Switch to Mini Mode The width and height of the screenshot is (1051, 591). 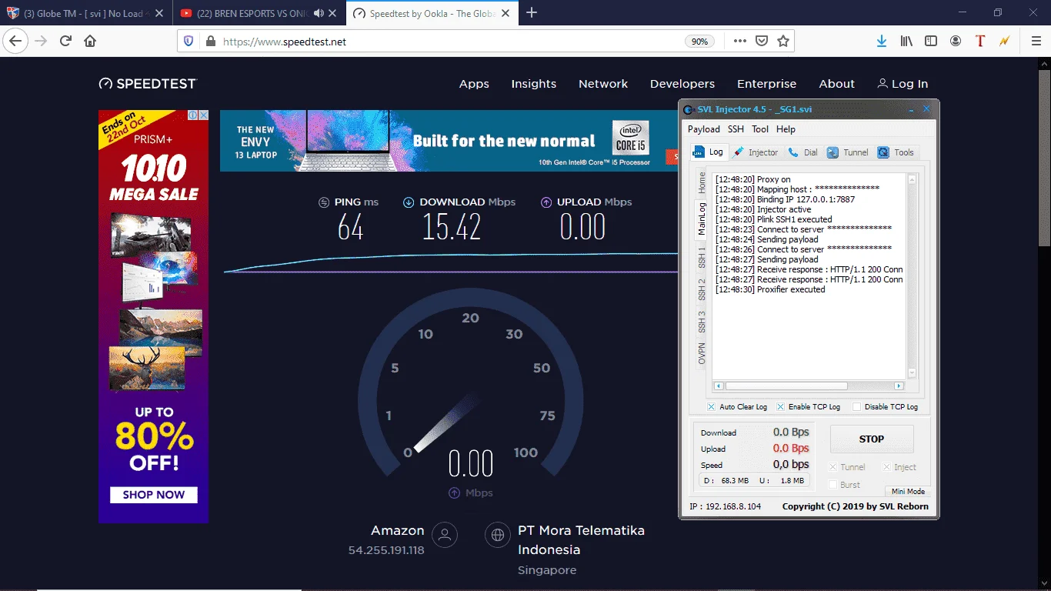coord(908,491)
